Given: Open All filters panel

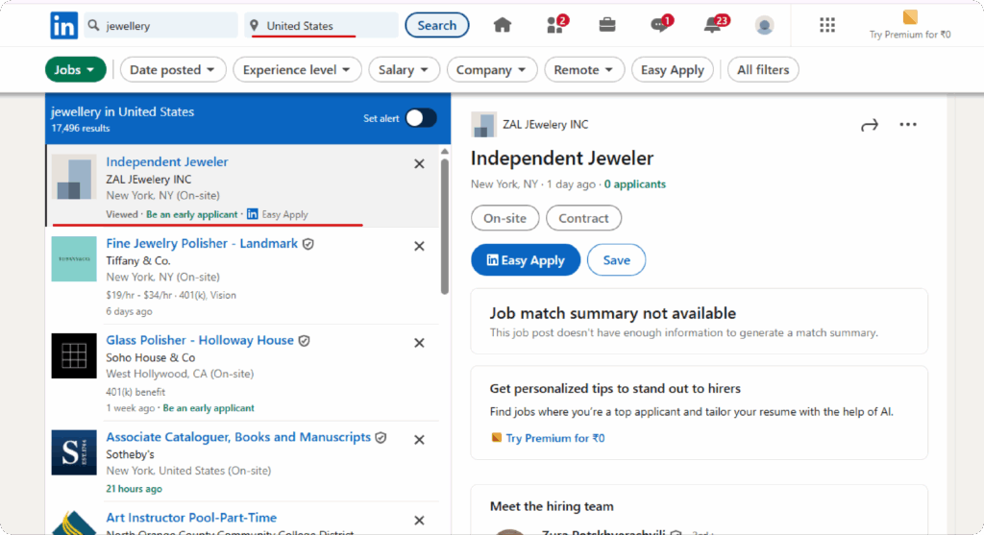Looking at the screenshot, I should pyautogui.click(x=762, y=69).
